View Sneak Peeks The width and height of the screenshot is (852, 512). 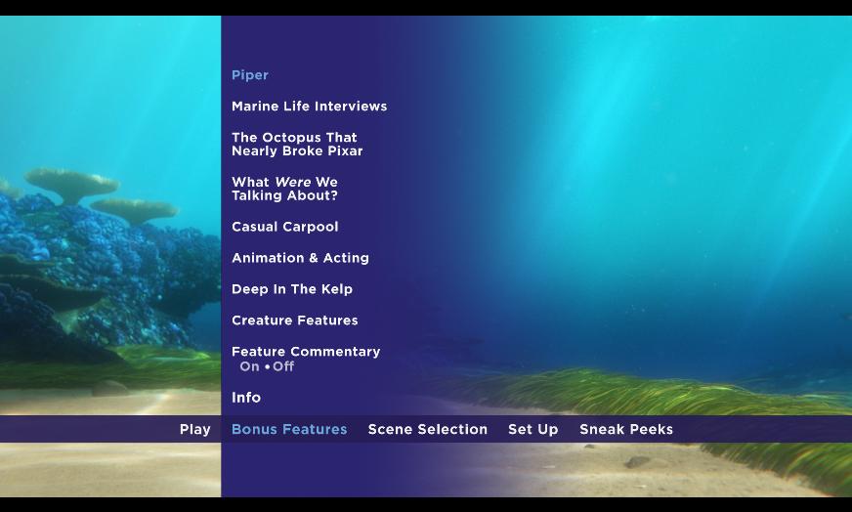pos(626,429)
